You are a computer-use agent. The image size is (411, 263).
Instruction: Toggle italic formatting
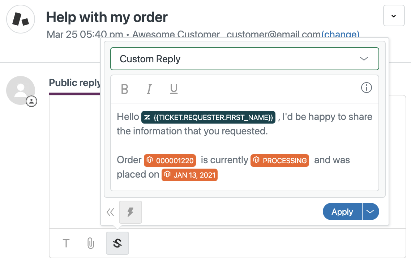(149, 88)
